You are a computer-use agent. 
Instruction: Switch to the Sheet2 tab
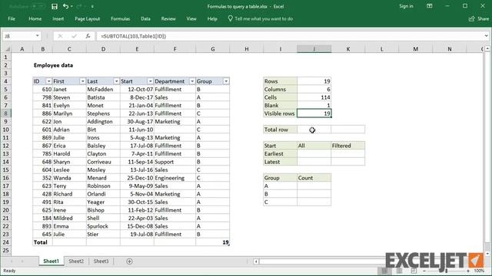coord(76,261)
